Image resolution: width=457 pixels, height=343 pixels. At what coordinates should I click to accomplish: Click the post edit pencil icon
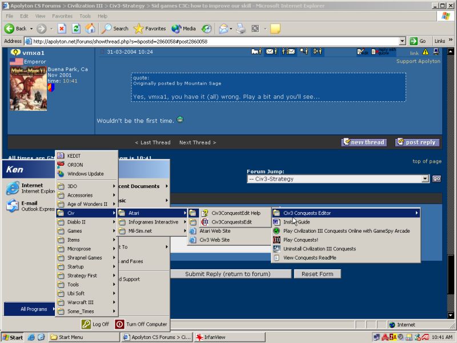point(362,52)
